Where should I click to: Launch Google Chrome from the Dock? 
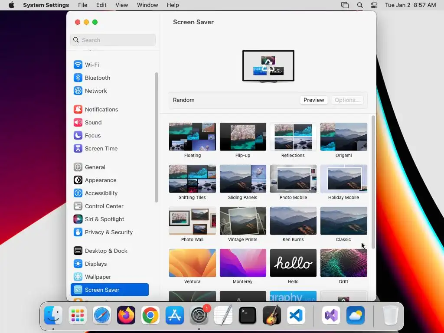click(x=150, y=315)
